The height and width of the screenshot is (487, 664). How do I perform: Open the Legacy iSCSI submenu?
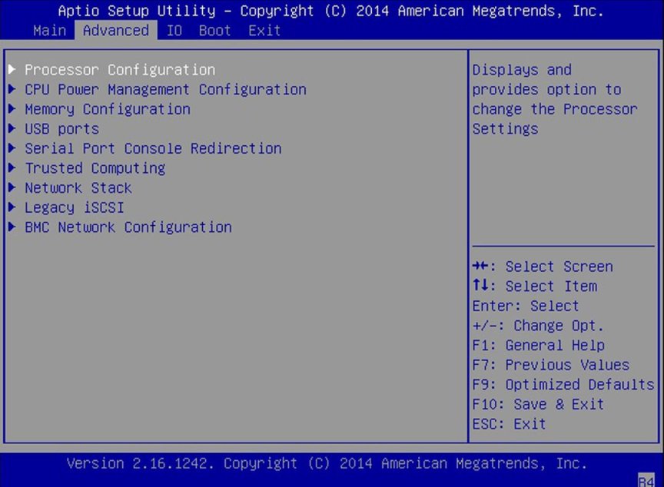[75, 207]
